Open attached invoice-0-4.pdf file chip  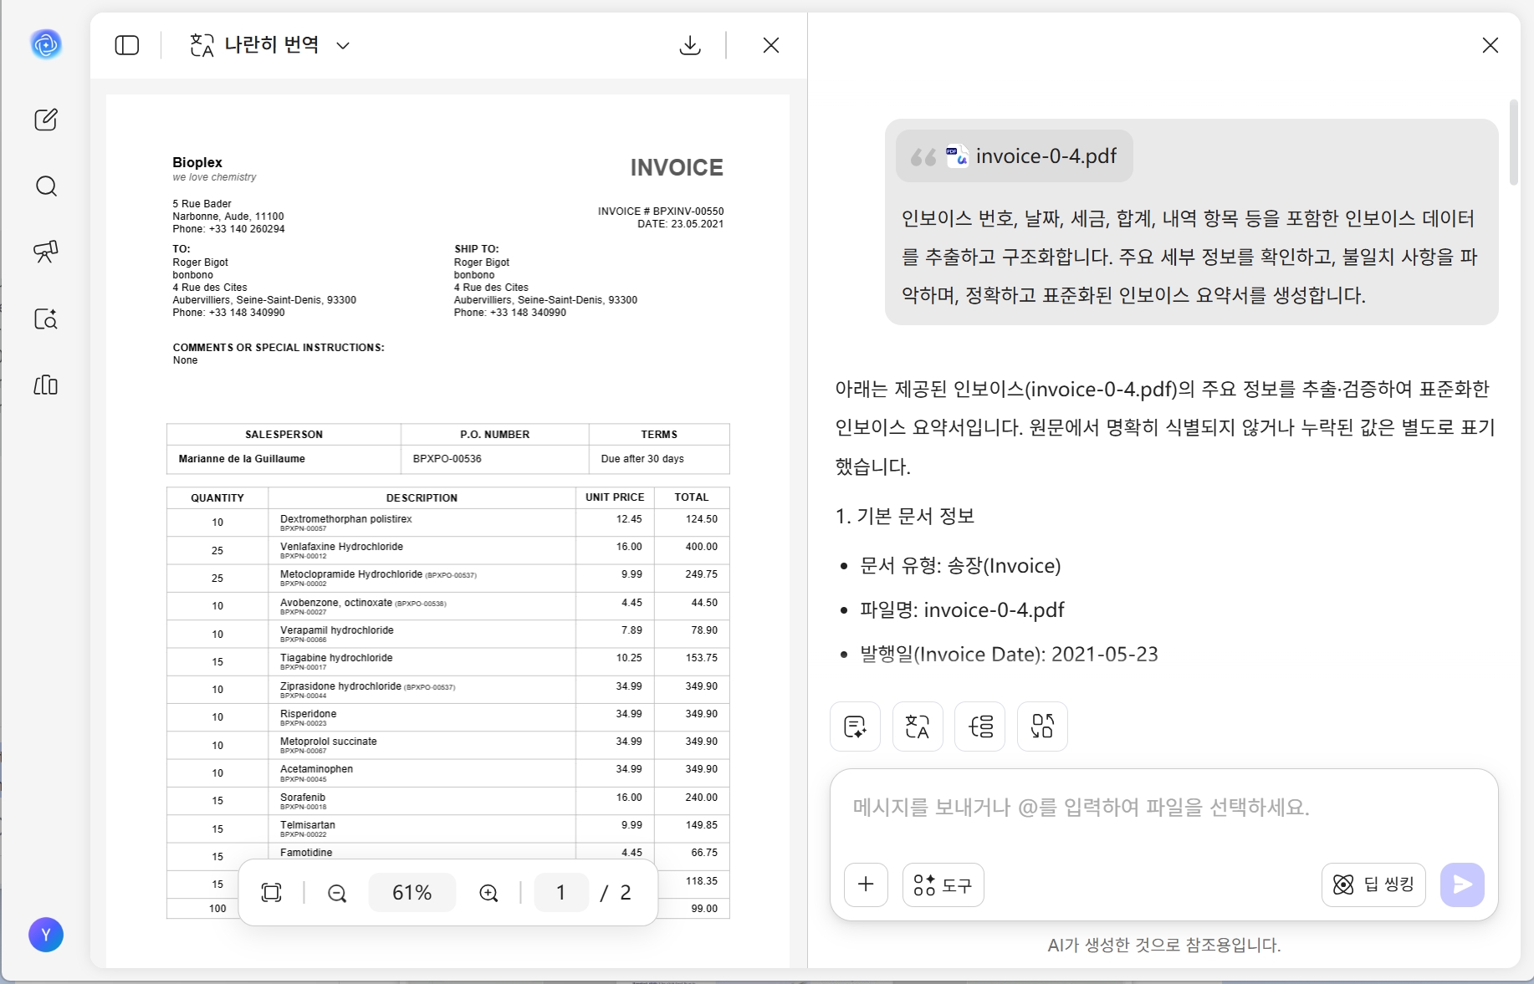pos(1015,156)
